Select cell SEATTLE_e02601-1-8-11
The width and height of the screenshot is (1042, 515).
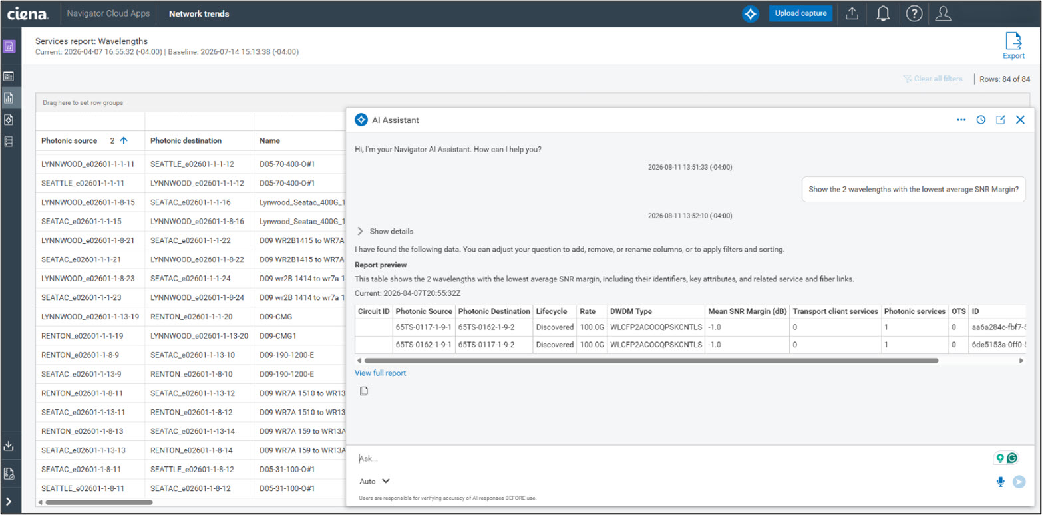pos(90,489)
